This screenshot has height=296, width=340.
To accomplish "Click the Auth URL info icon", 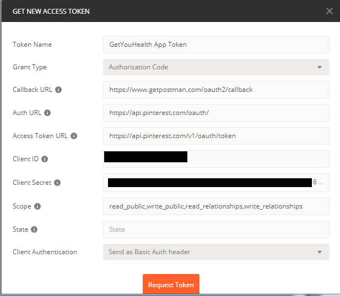I will click(x=47, y=113).
